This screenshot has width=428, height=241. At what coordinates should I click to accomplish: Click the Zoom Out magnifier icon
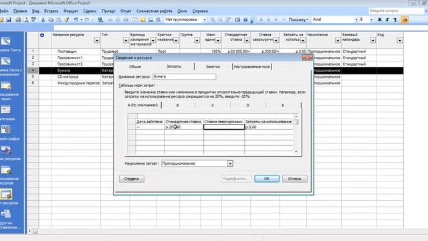pyautogui.click(x=220, y=19)
